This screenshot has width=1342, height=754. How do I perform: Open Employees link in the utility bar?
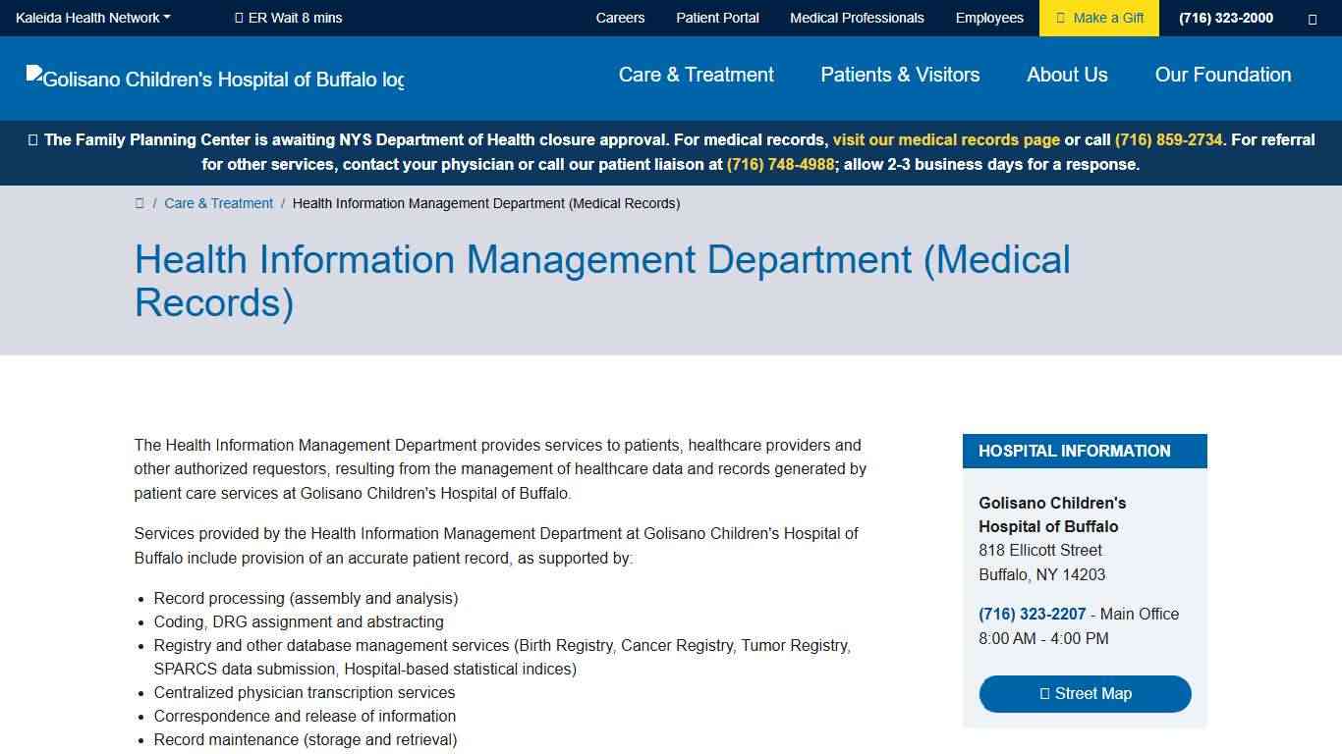coord(989,17)
